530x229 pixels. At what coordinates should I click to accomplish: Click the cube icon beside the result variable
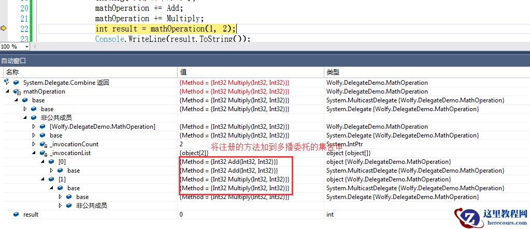pyautogui.click(x=16, y=214)
